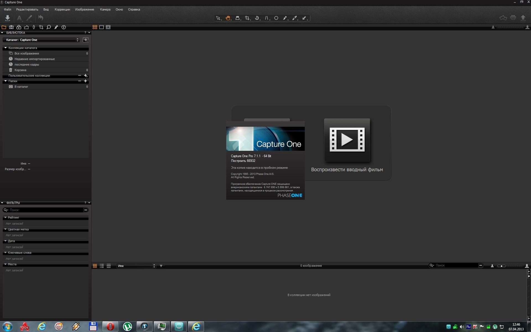Switch browser to list view mode
The width and height of the screenshot is (531, 332).
pos(102,266)
